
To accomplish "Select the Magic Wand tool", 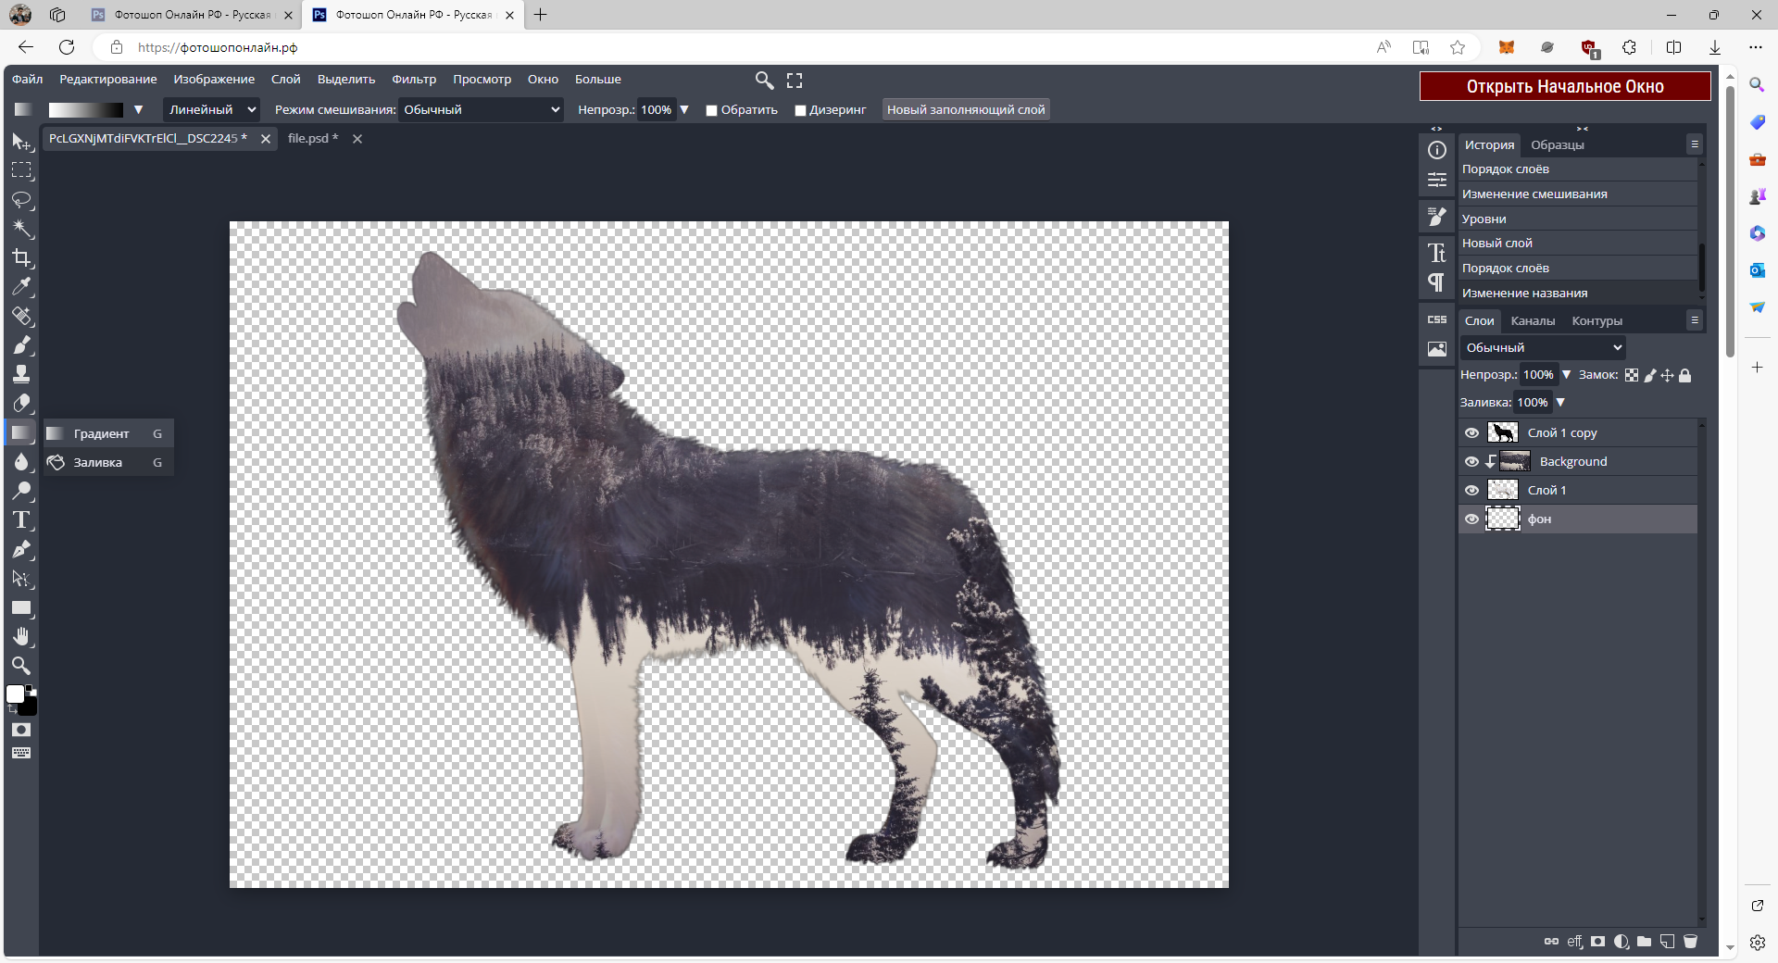I will tap(22, 229).
